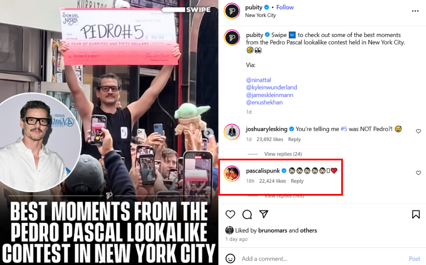Screen dimensions: 426x265
Task: Like joshuarylesking's comment
Action: pyautogui.click(x=418, y=131)
